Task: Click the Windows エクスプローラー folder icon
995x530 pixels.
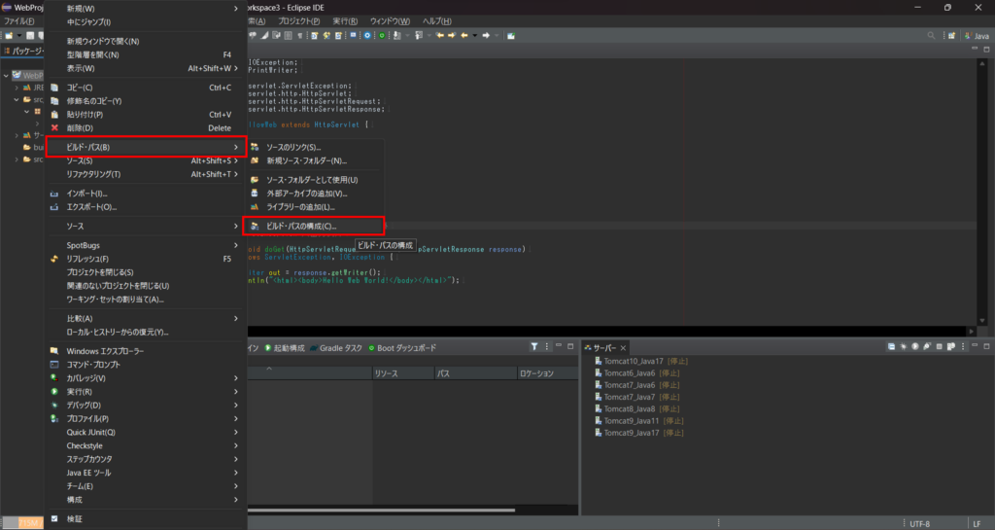Action: [54, 351]
